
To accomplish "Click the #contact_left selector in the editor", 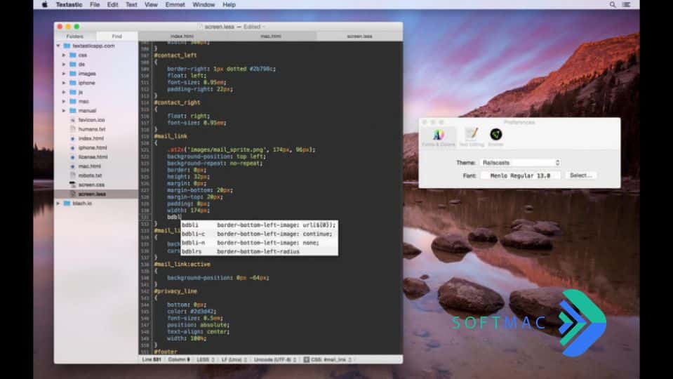I will coord(175,55).
